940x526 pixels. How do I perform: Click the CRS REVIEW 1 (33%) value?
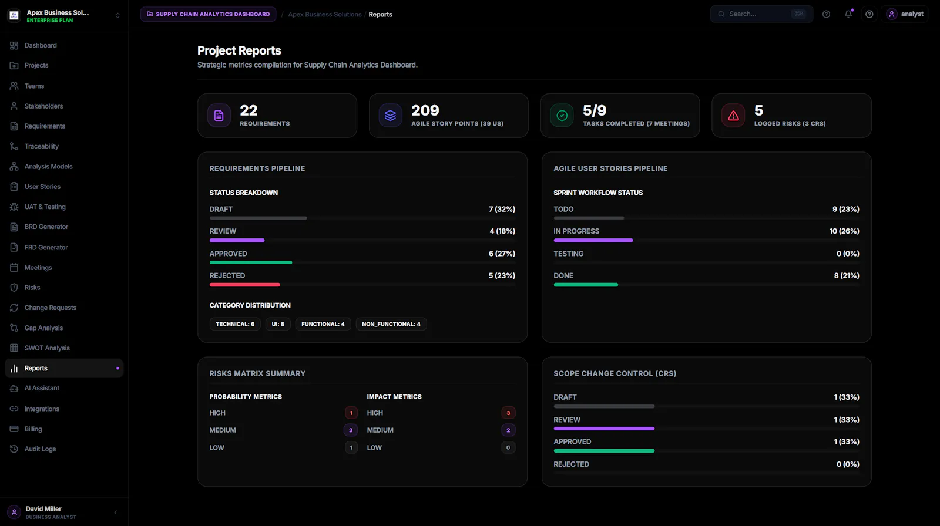coord(847,420)
